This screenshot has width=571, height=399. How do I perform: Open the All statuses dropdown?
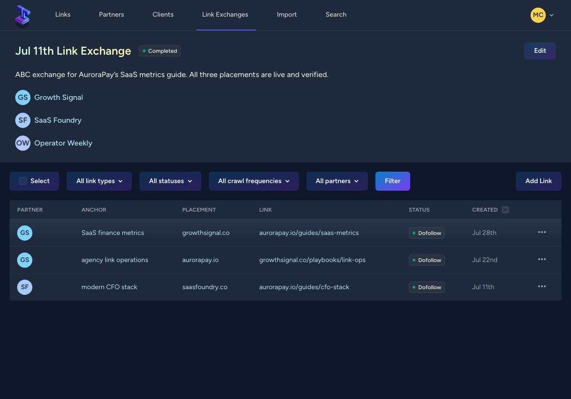pos(170,181)
